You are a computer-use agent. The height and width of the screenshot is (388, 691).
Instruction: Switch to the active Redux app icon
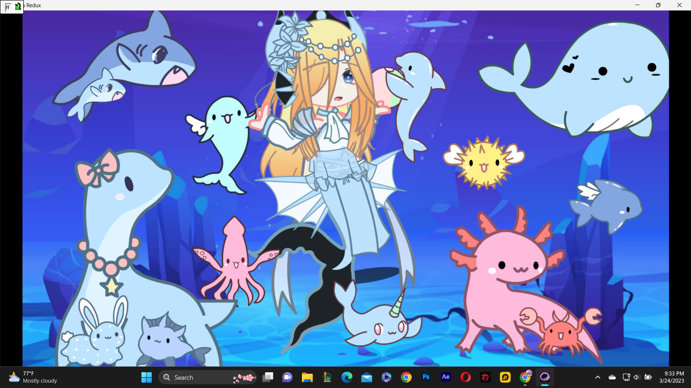[x=545, y=377]
